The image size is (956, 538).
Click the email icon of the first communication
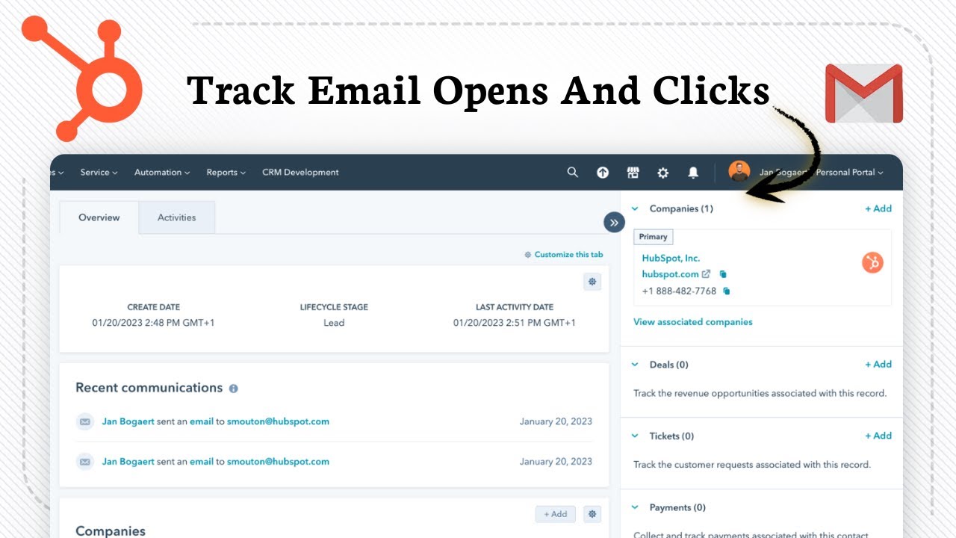(x=85, y=421)
